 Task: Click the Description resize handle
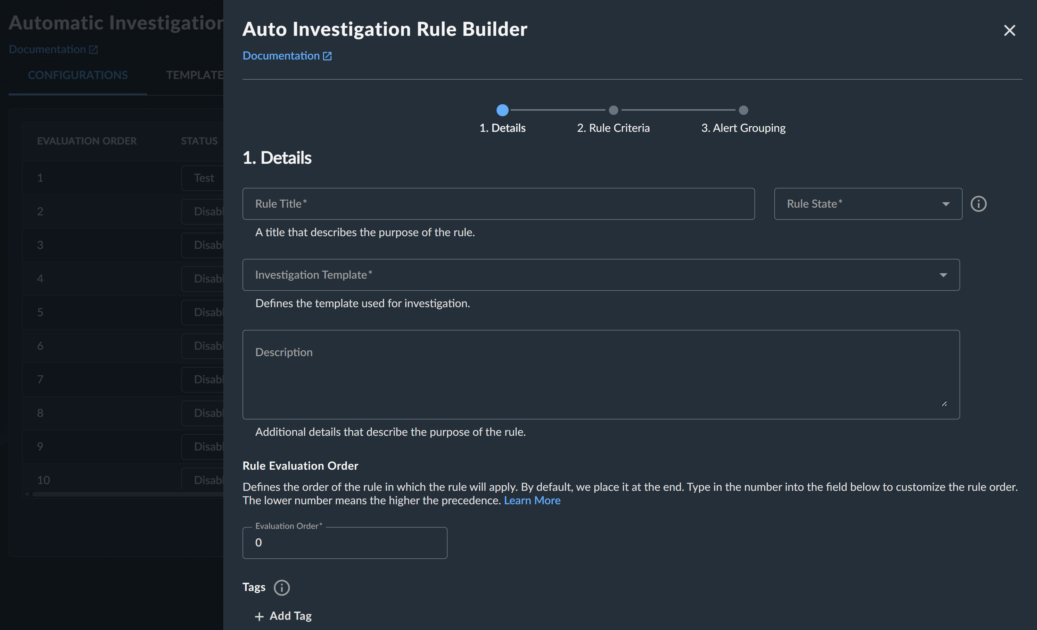tap(944, 403)
